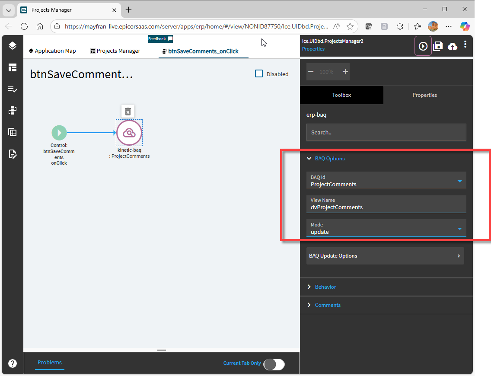Open the layers icon in left sidebar
The width and height of the screenshot is (491, 376).
[13, 46]
